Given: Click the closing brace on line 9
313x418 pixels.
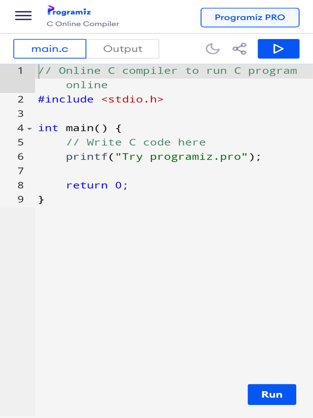Looking at the screenshot, I should pyautogui.click(x=41, y=199).
